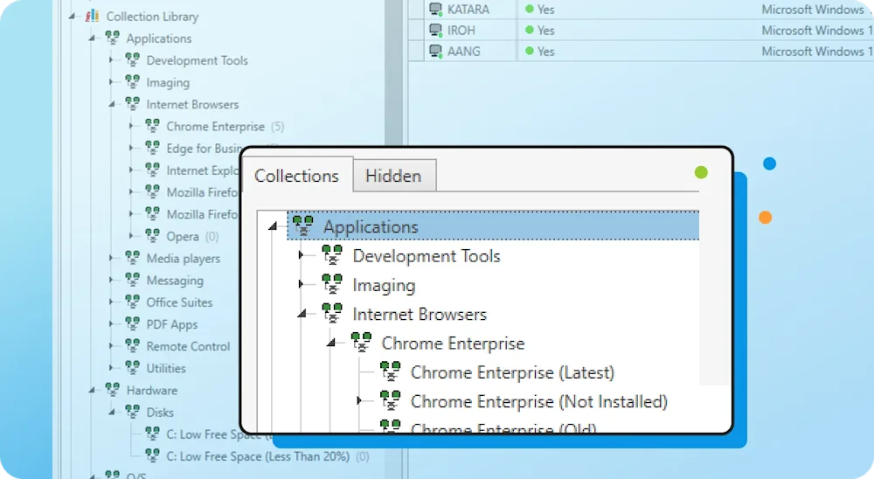874x479 pixels.
Task: Expand Chrome Enterprise (Not Installed) node
Action: [359, 400]
